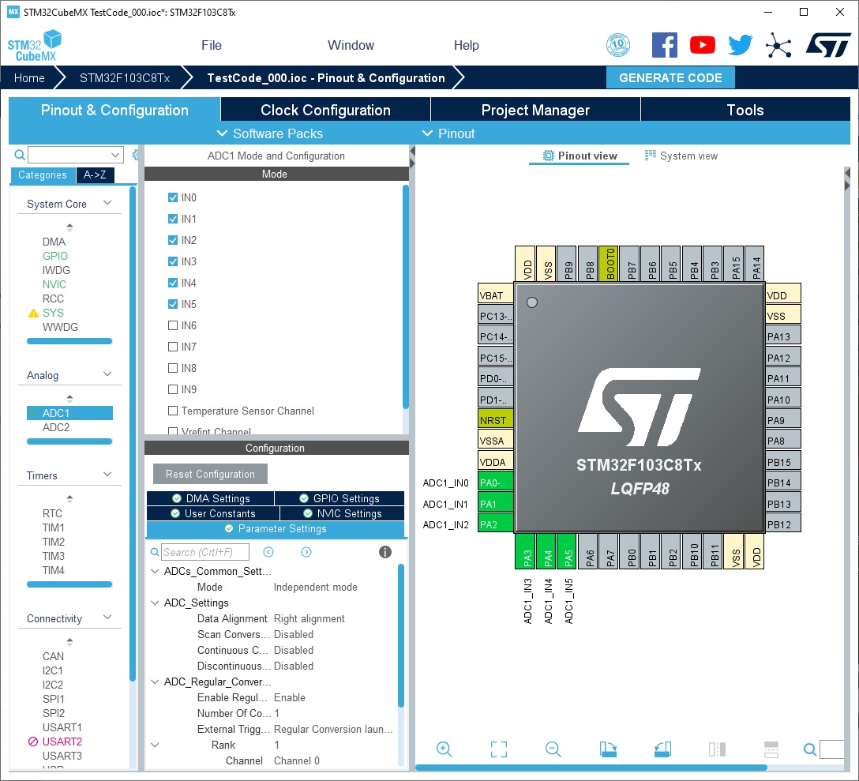
Task: Switch to the Tools tab
Action: 745,110
